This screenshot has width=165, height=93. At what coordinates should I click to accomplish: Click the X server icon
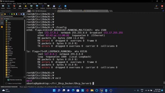click(156, 7)
